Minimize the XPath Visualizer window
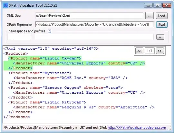 [148, 5]
